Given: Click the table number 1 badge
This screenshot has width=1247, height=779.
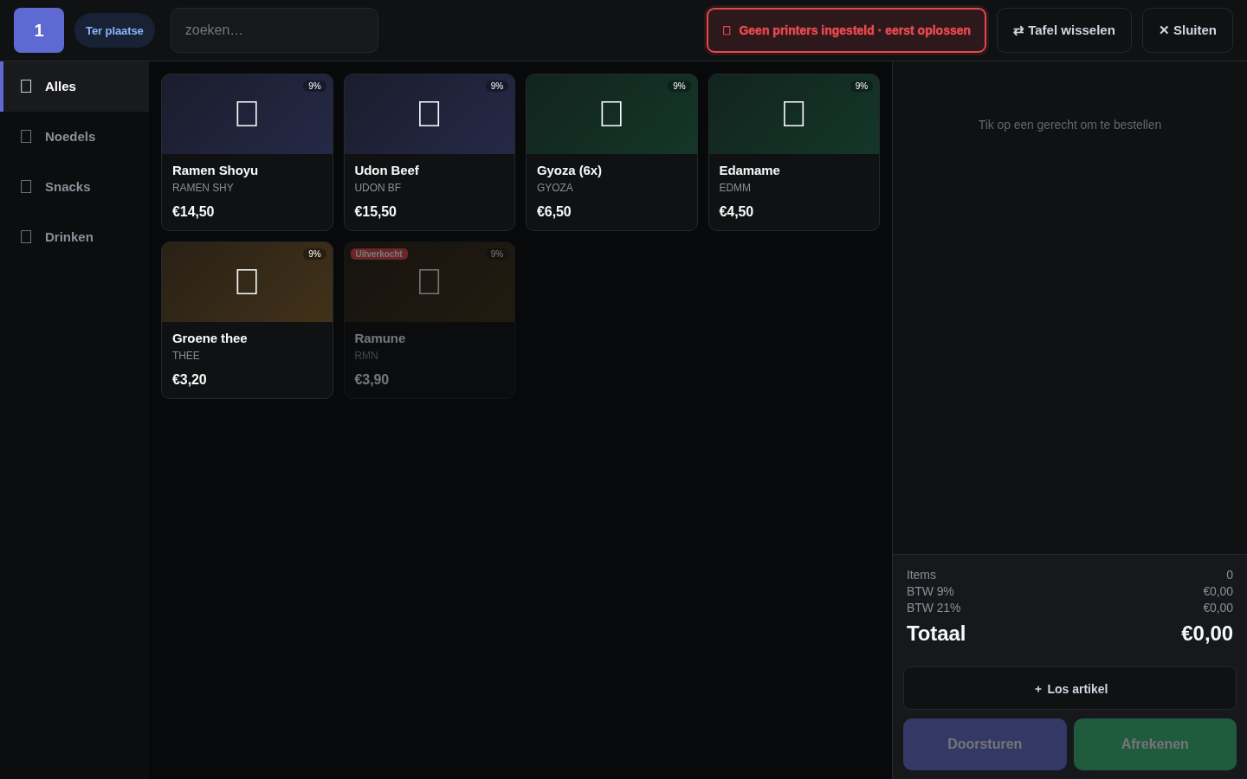Looking at the screenshot, I should click(39, 30).
